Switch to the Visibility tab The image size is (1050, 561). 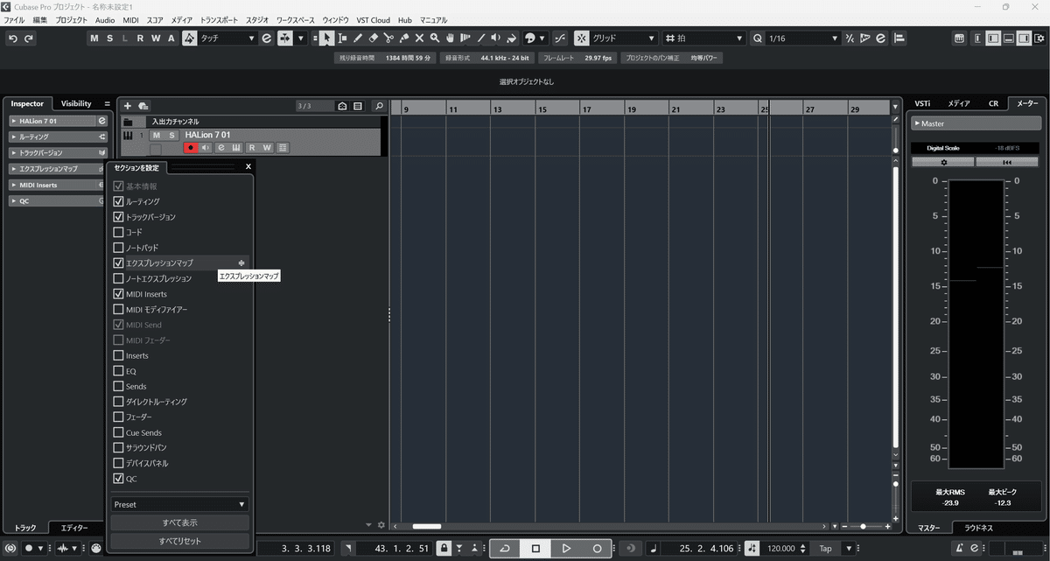[76, 103]
